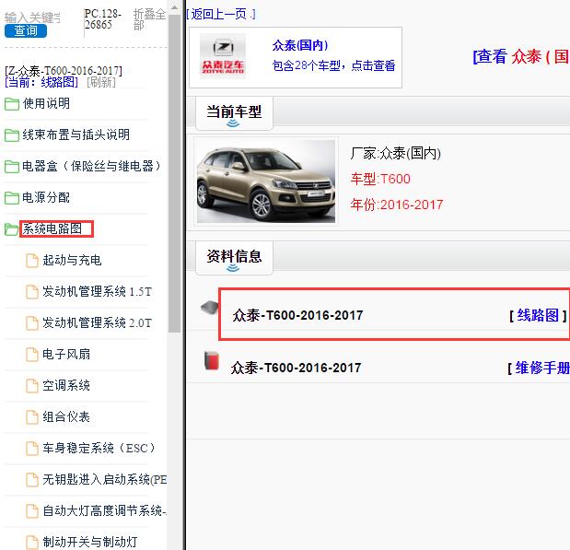The height and width of the screenshot is (550, 570).
Task: Open the 使用说明 tree item
Action: 46,104
